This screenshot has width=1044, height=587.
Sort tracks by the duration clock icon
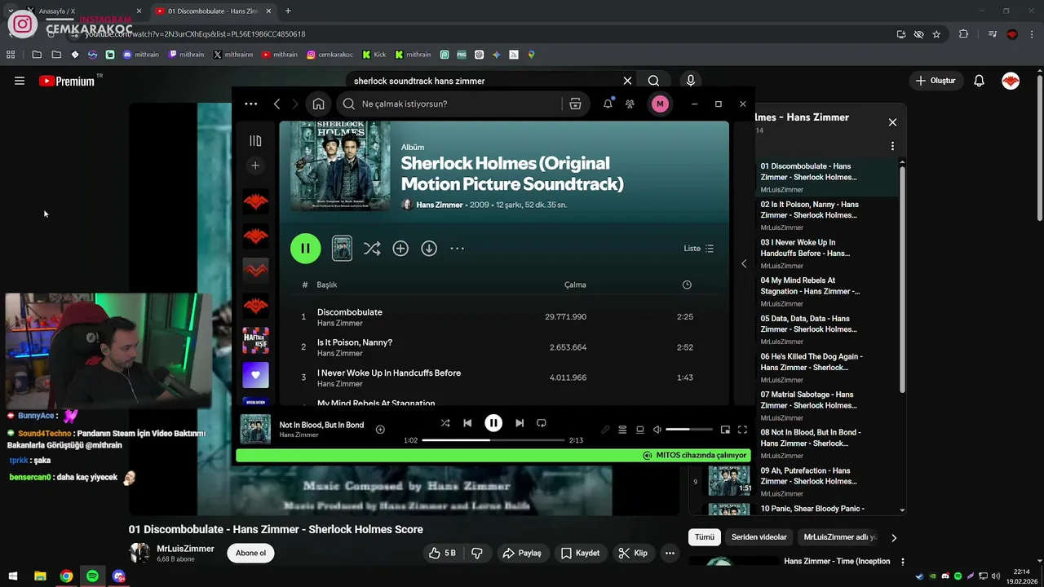point(687,285)
